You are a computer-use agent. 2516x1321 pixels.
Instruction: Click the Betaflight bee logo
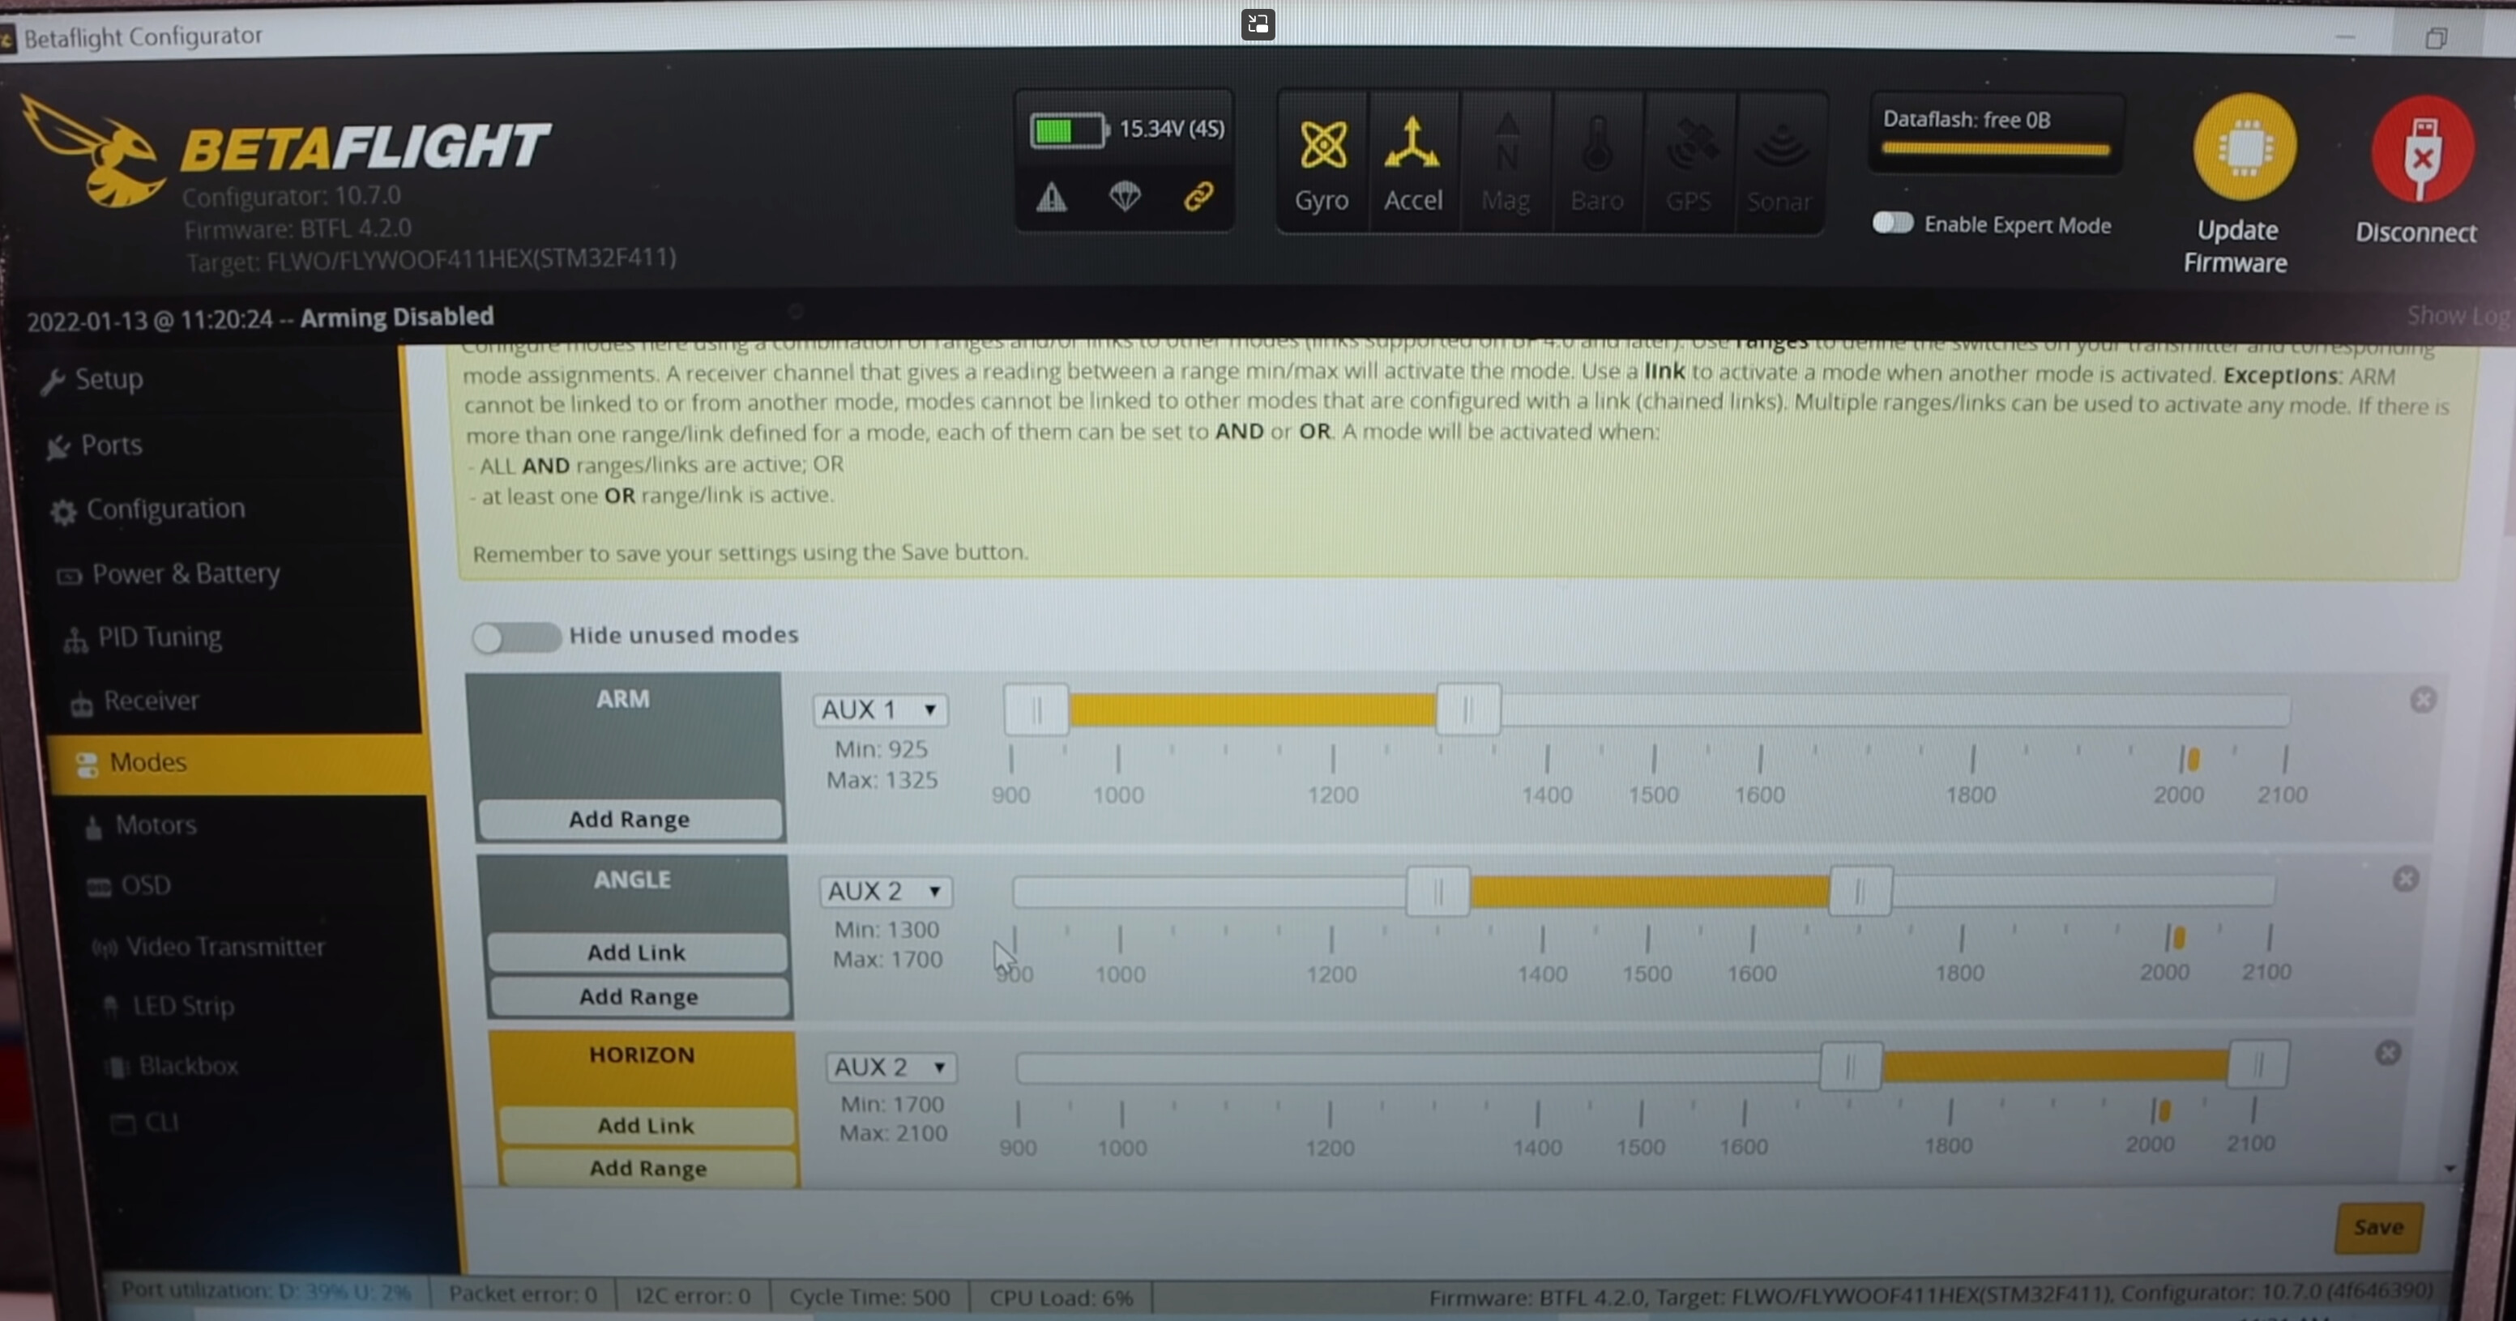coord(93,151)
